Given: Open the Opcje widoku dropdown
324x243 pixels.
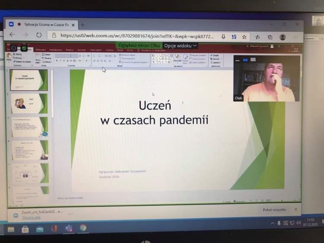Looking at the screenshot, I should [x=180, y=46].
